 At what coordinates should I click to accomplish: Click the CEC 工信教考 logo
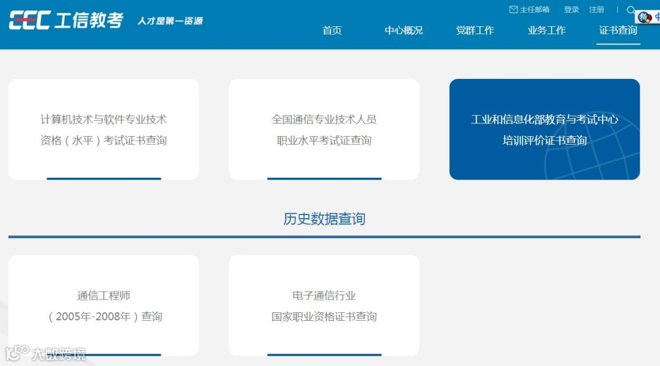click(x=66, y=20)
